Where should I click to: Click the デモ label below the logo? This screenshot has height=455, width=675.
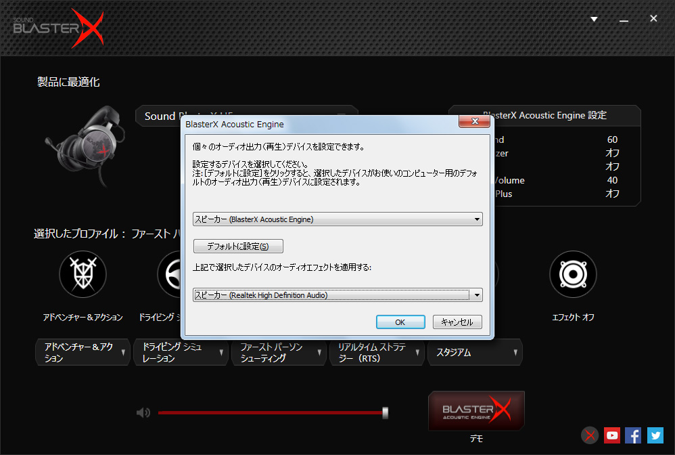pyautogui.click(x=477, y=439)
